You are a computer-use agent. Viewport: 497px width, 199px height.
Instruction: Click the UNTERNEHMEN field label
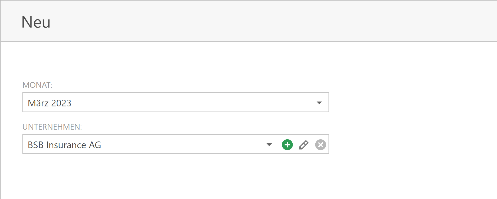[x=52, y=127]
